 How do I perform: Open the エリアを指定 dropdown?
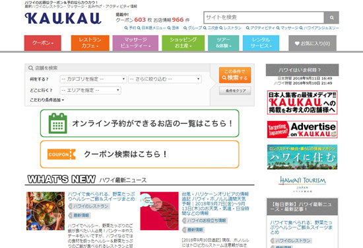[90, 90]
